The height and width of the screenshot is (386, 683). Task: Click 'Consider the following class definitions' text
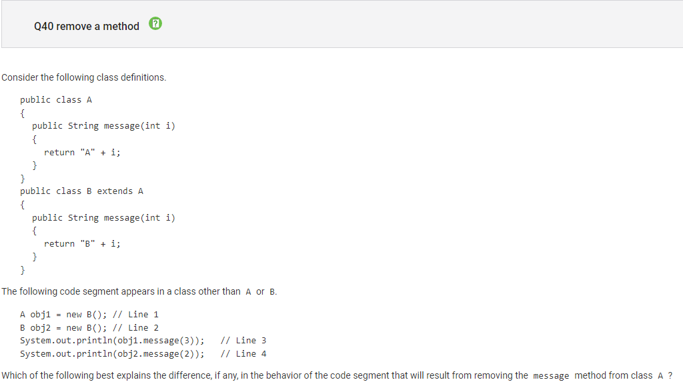[x=83, y=77]
